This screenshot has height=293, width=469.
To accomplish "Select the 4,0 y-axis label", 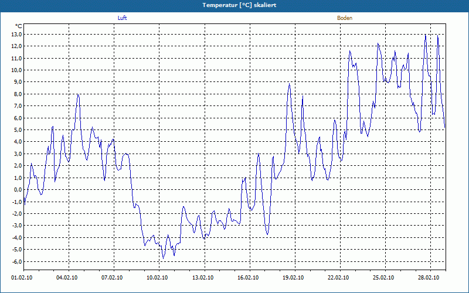I will (18, 142).
